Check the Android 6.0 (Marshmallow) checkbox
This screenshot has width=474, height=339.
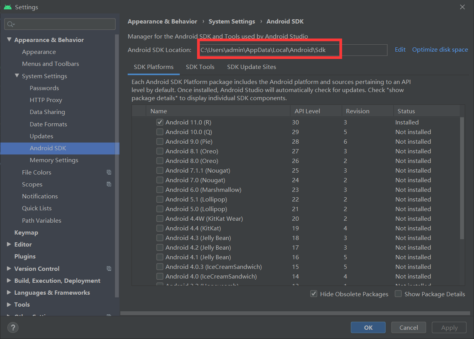tap(160, 190)
